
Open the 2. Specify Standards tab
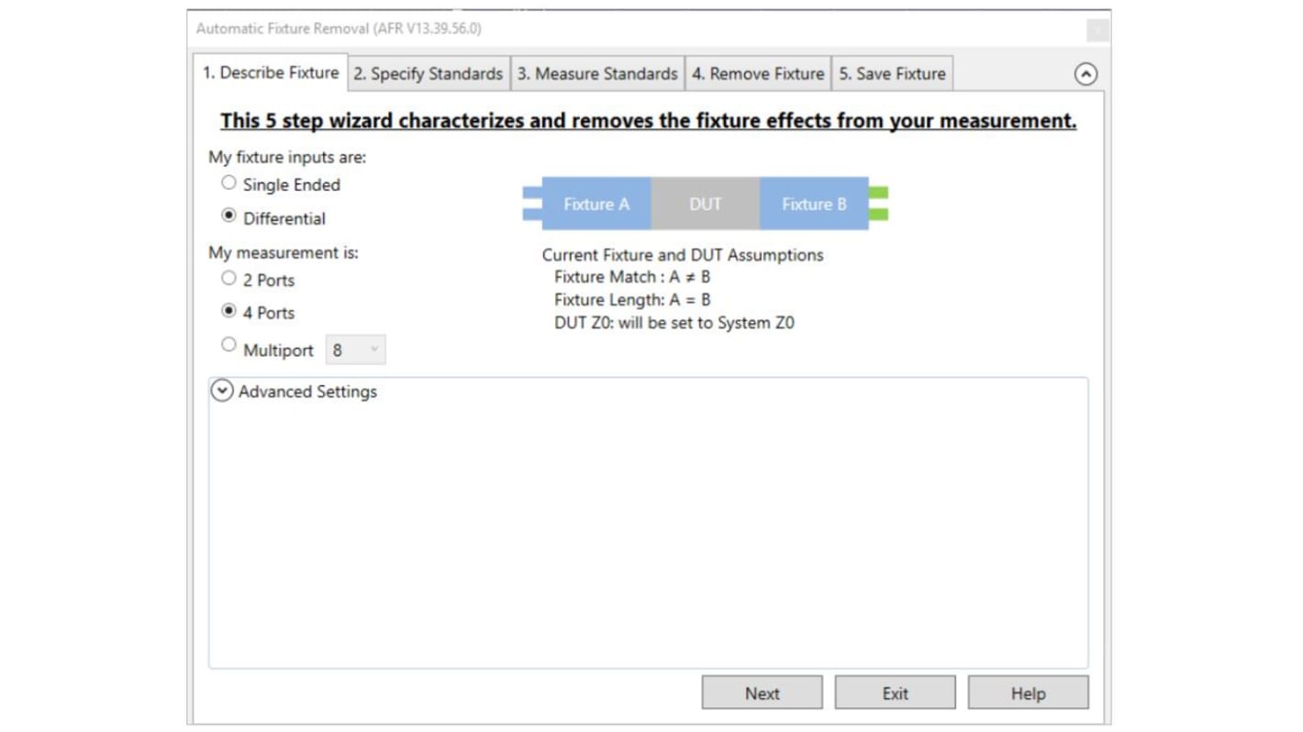(429, 73)
